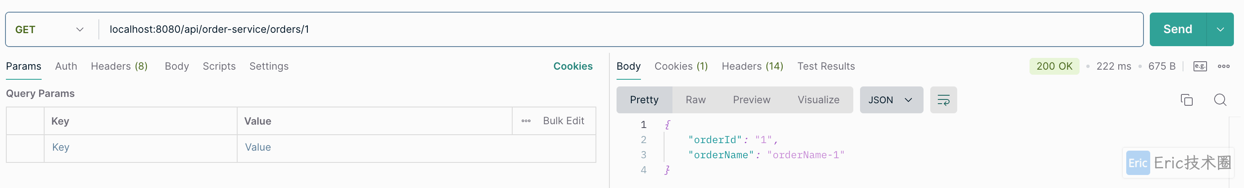Focus the request URL field
The width and height of the screenshot is (1244, 188).
[x=621, y=29]
